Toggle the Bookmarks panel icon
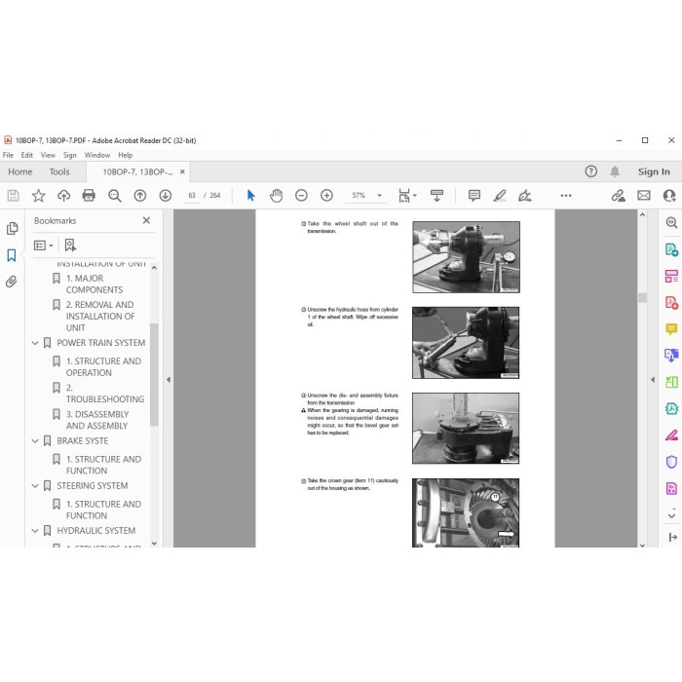Viewport: 682px width, 682px height. [12, 255]
